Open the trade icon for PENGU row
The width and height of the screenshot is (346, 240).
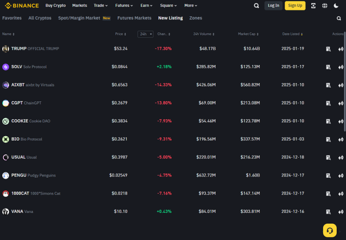(x=341, y=175)
